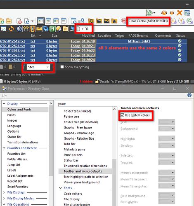Uncheck Use system colors checkbox
The width and height of the screenshot is (194, 206).
[x=122, y=115]
